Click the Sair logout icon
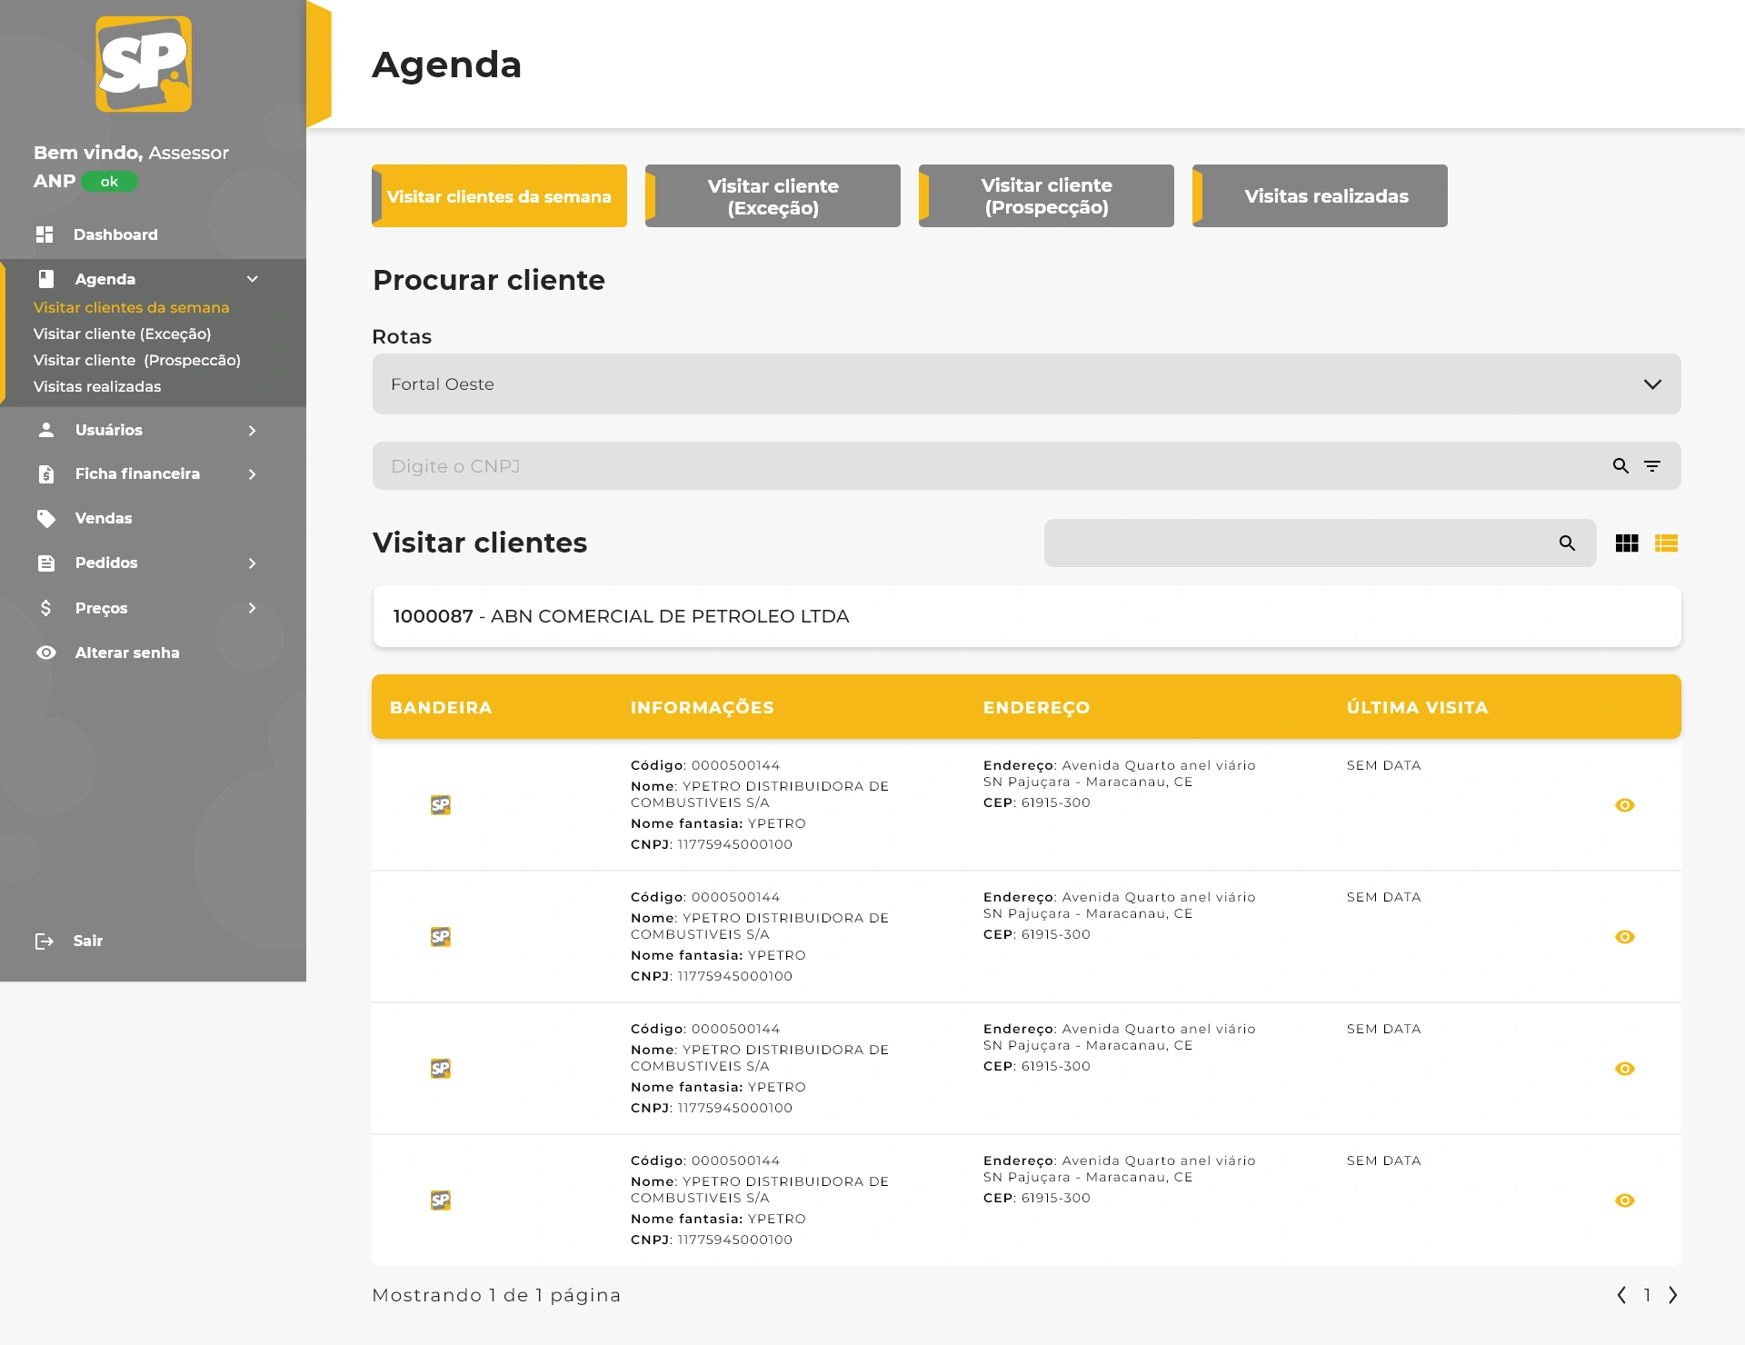1745x1345 pixels. click(x=45, y=941)
